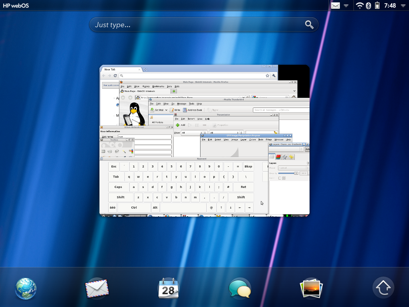Toggle Alt key on the on-screen keyboard
This screenshot has height=307, width=409.
(155, 207)
